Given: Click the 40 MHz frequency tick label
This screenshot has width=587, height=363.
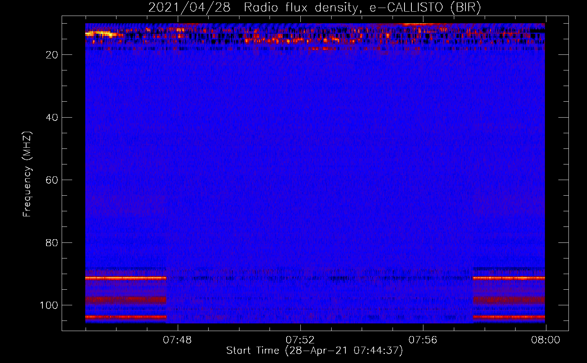Looking at the screenshot, I should click(52, 118).
